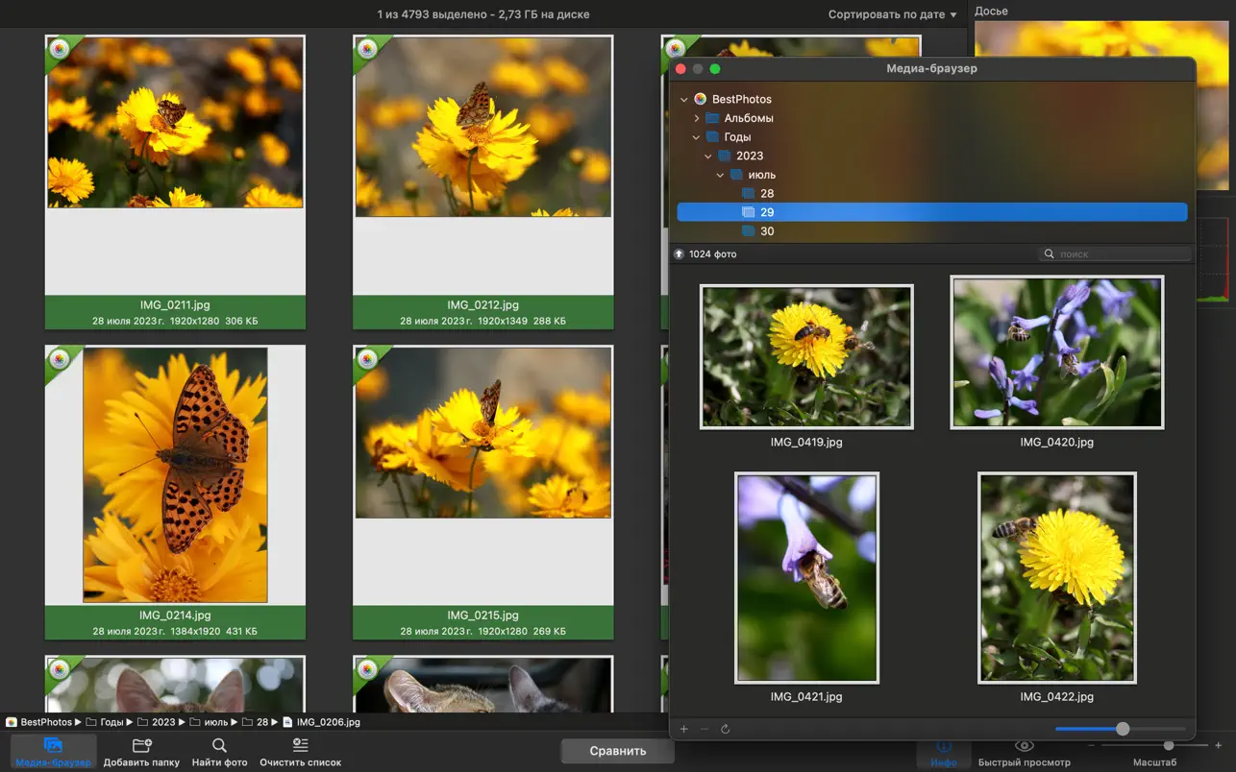This screenshot has height=772, width=1236.
Task: Click the Досье panel header
Action: 991,11
